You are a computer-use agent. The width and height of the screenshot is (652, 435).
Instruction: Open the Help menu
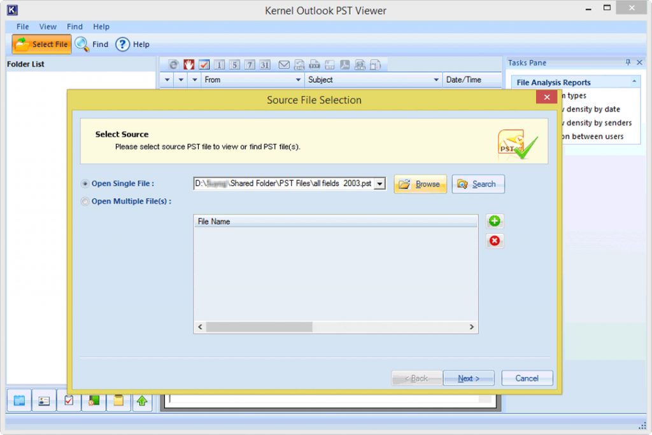click(101, 27)
